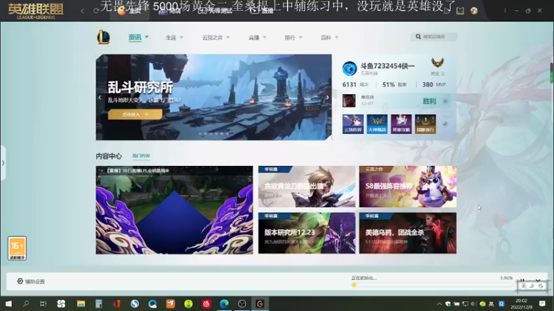Click the initialization progress bar
The width and height of the screenshot is (554, 311).
tap(431, 285)
